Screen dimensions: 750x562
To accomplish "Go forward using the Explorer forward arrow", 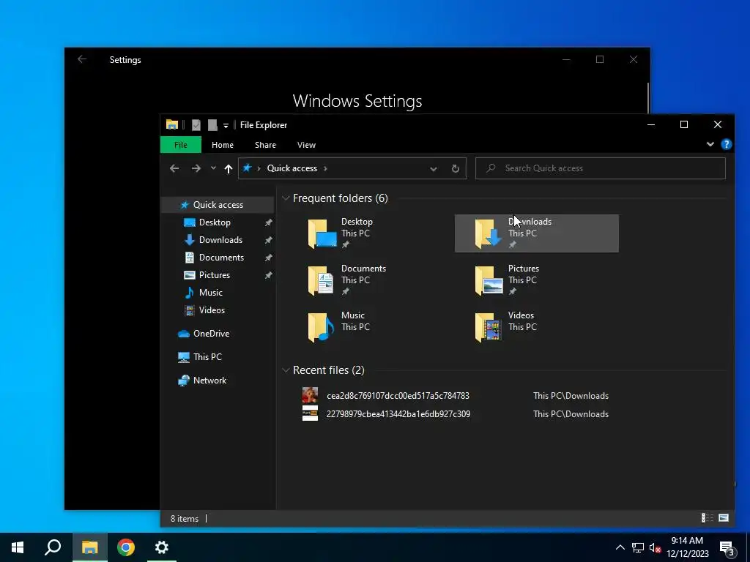I will (196, 168).
